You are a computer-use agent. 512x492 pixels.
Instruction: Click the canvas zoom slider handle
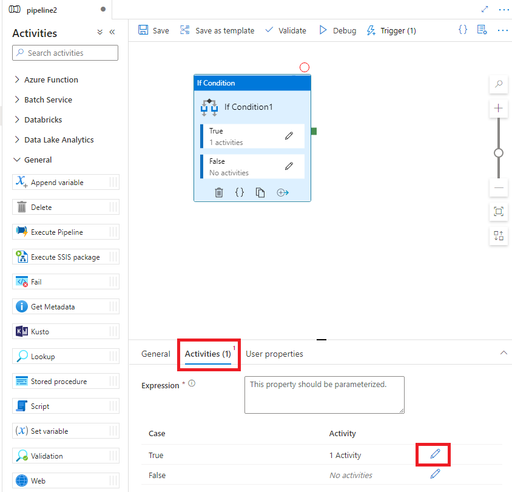[x=498, y=153]
